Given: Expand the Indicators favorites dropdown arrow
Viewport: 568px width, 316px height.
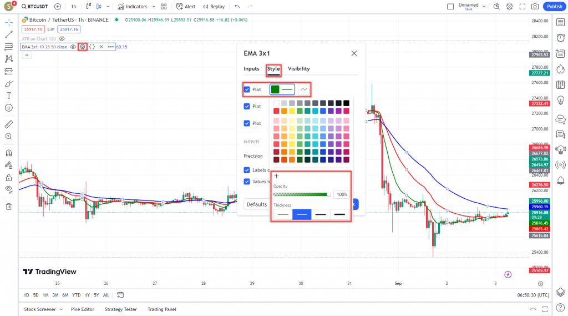Looking at the screenshot, I should pos(154,7).
